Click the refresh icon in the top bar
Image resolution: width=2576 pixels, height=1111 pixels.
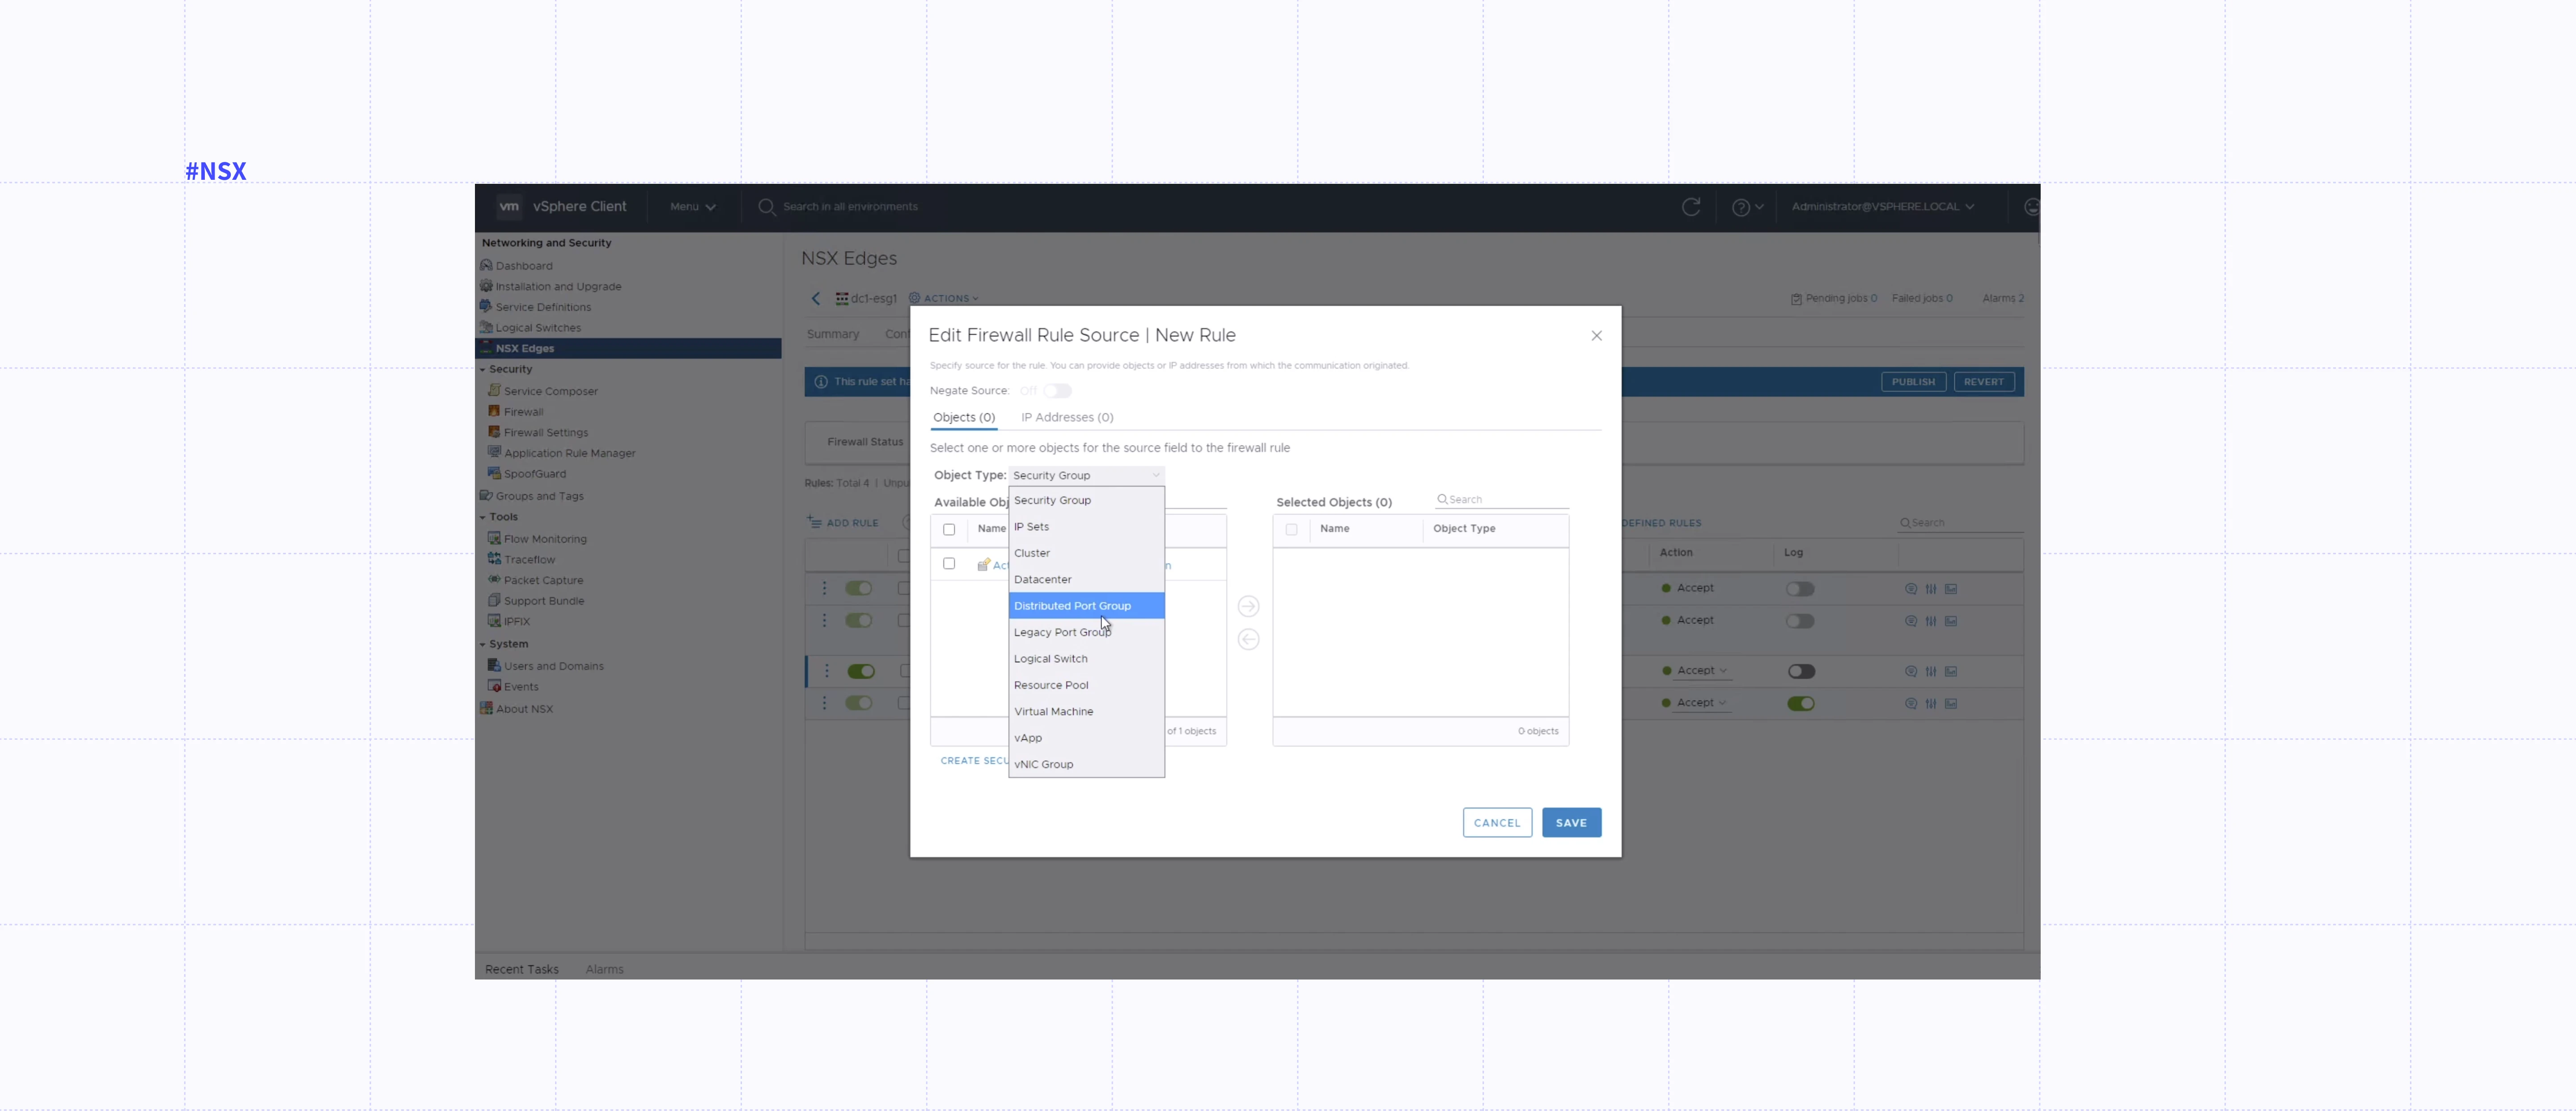pyautogui.click(x=1690, y=207)
